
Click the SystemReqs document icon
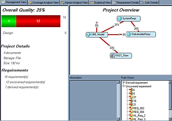pos(120,19)
